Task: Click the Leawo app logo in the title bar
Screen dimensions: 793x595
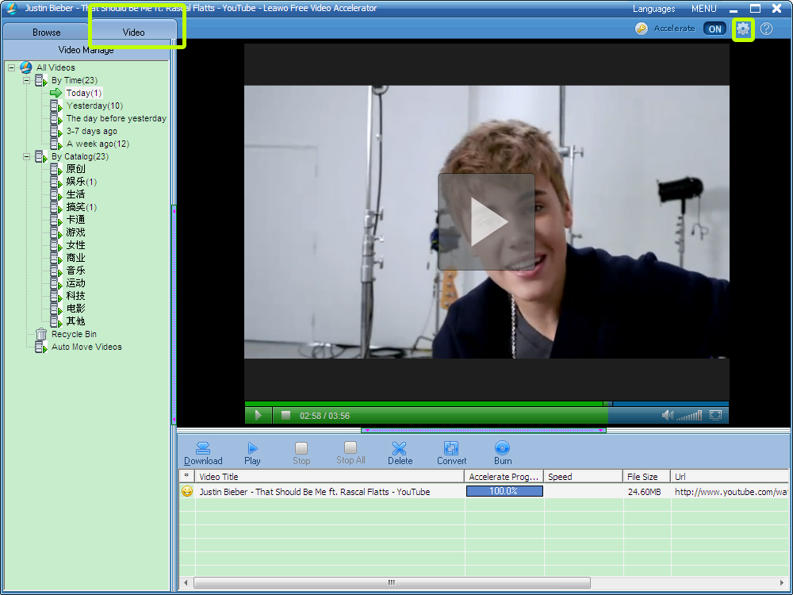Action: pyautogui.click(x=12, y=9)
